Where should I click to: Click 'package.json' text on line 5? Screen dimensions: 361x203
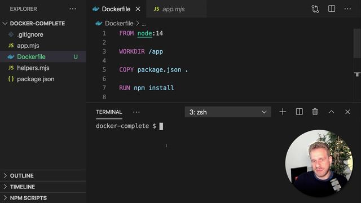click(159, 70)
